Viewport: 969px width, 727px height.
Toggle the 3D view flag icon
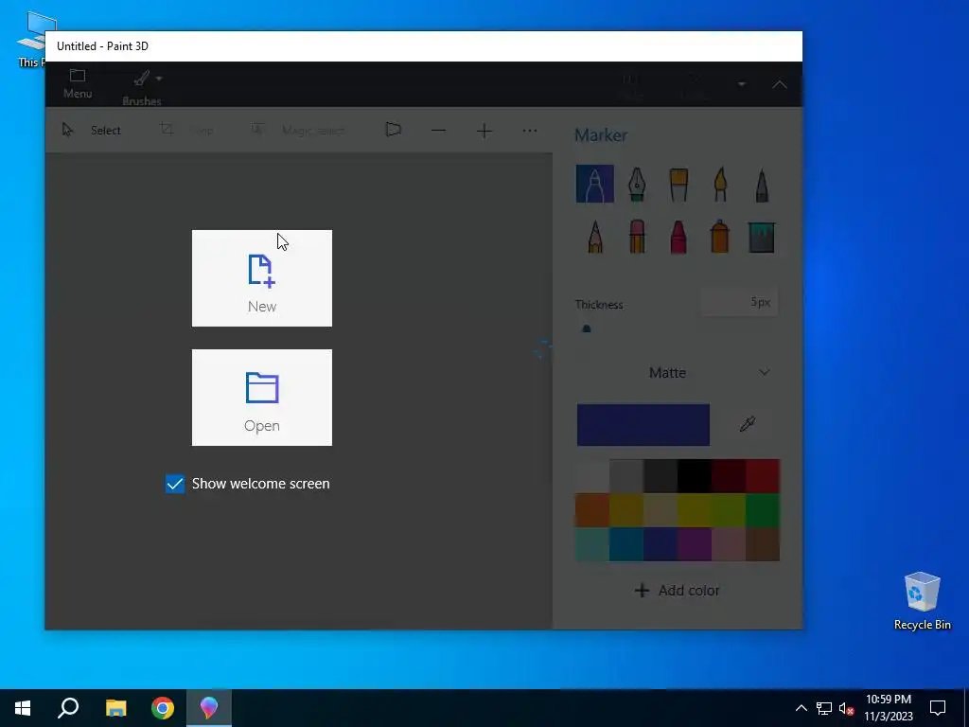[x=393, y=130]
